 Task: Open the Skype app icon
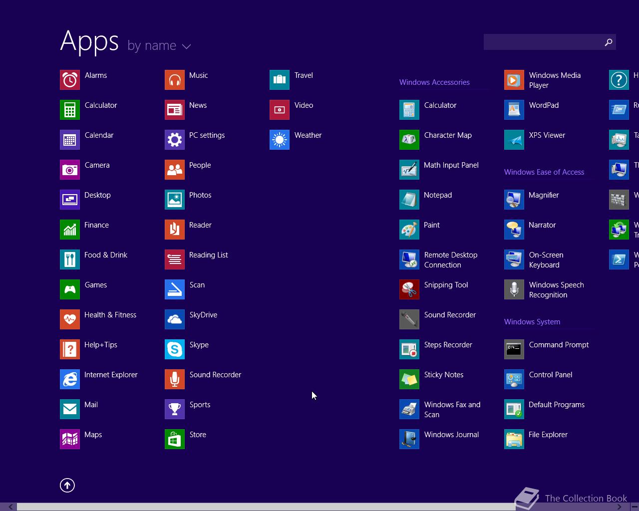pyautogui.click(x=175, y=349)
